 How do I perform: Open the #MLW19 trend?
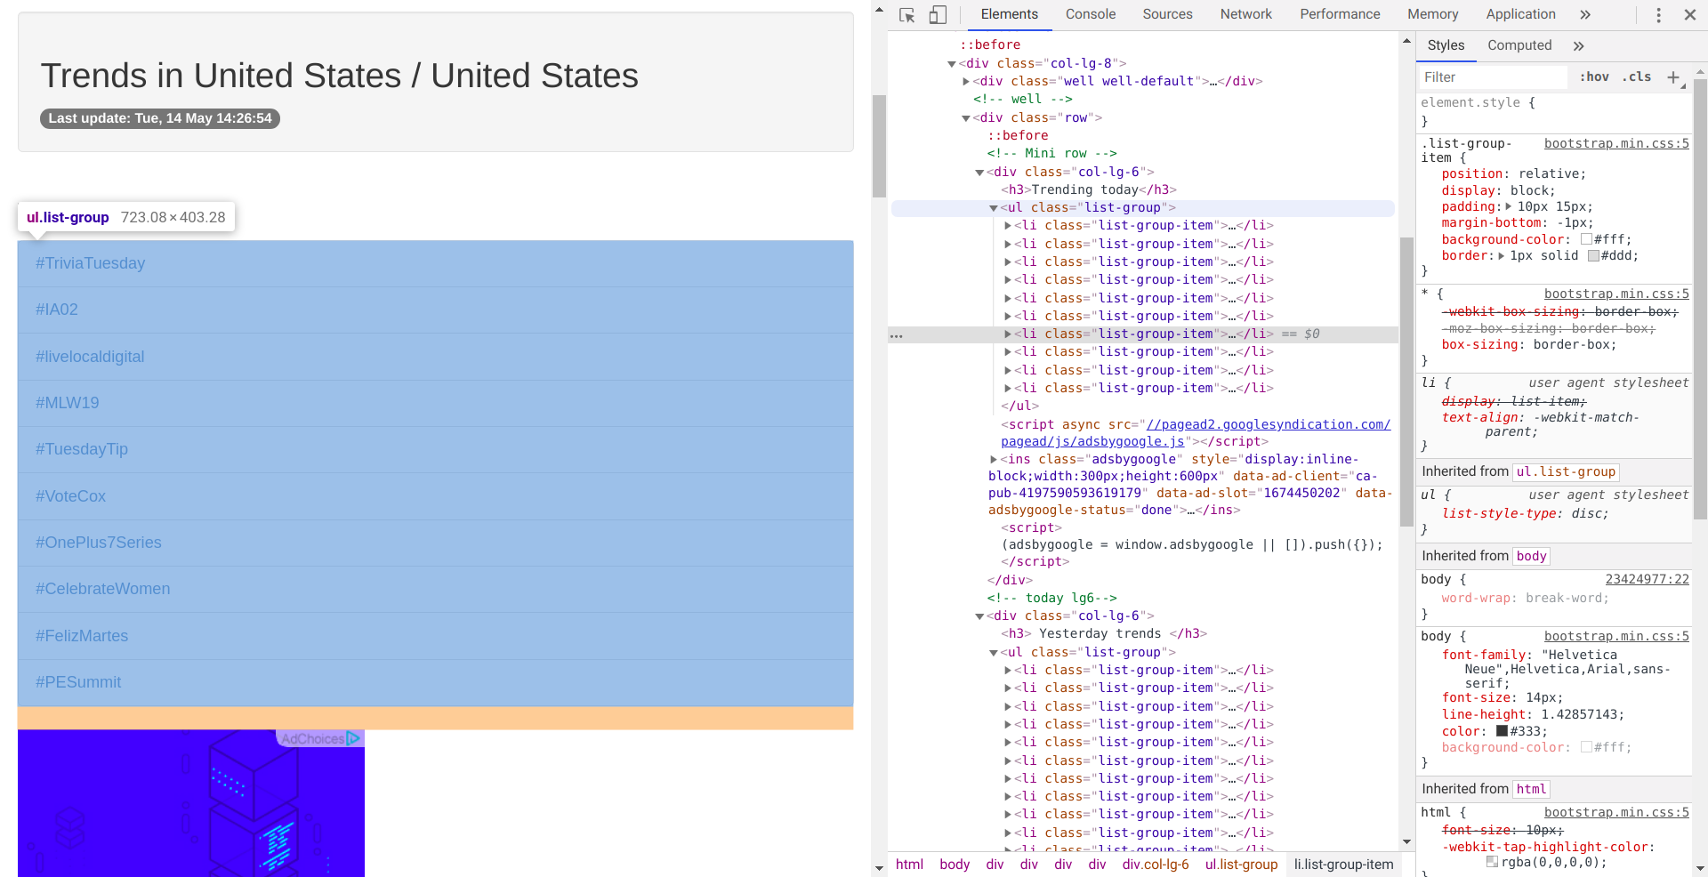tap(67, 403)
